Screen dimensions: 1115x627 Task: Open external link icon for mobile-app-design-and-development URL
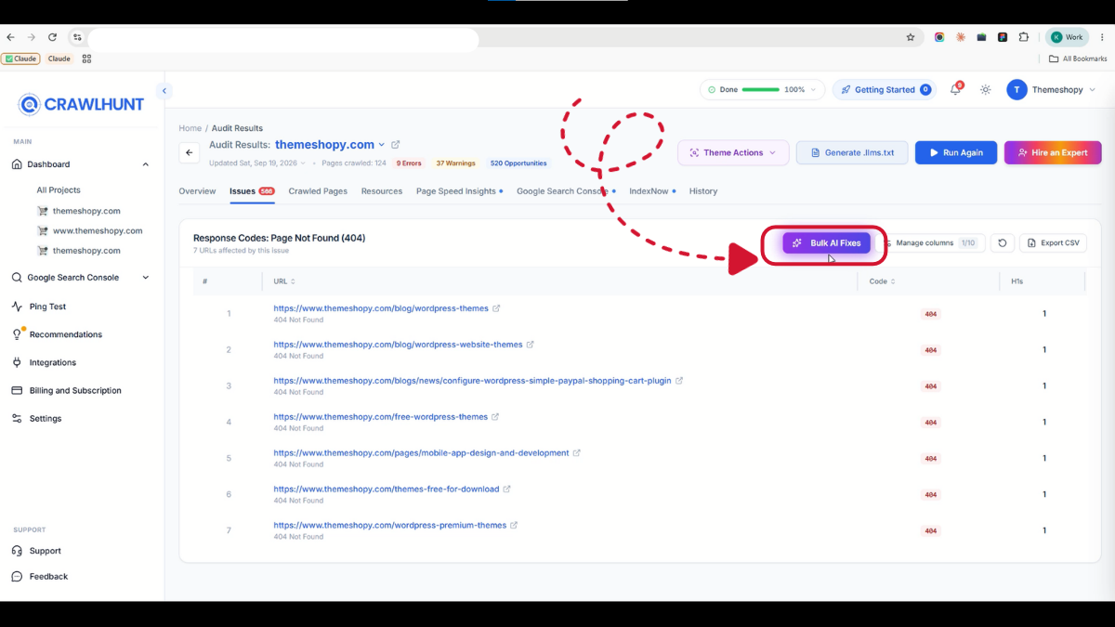(577, 453)
